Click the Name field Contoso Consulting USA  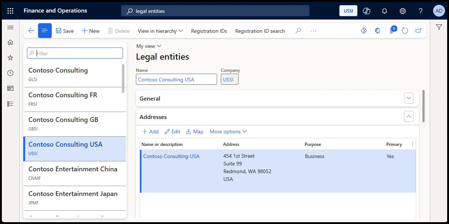click(x=176, y=80)
